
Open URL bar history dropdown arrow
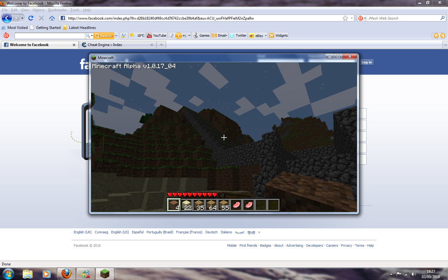pos(352,18)
